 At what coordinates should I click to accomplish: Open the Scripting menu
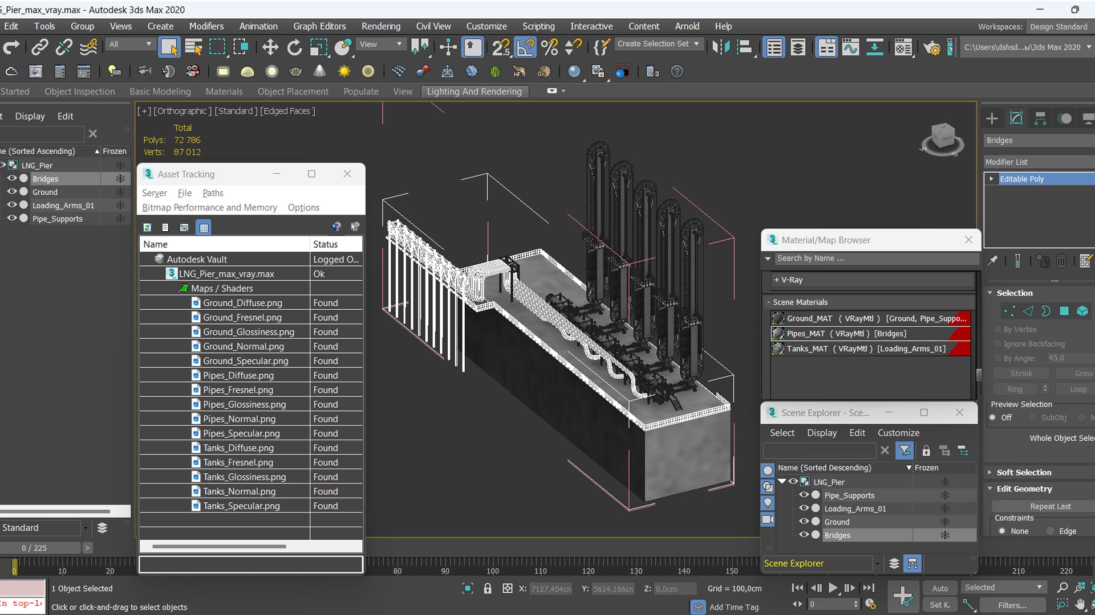point(538,26)
